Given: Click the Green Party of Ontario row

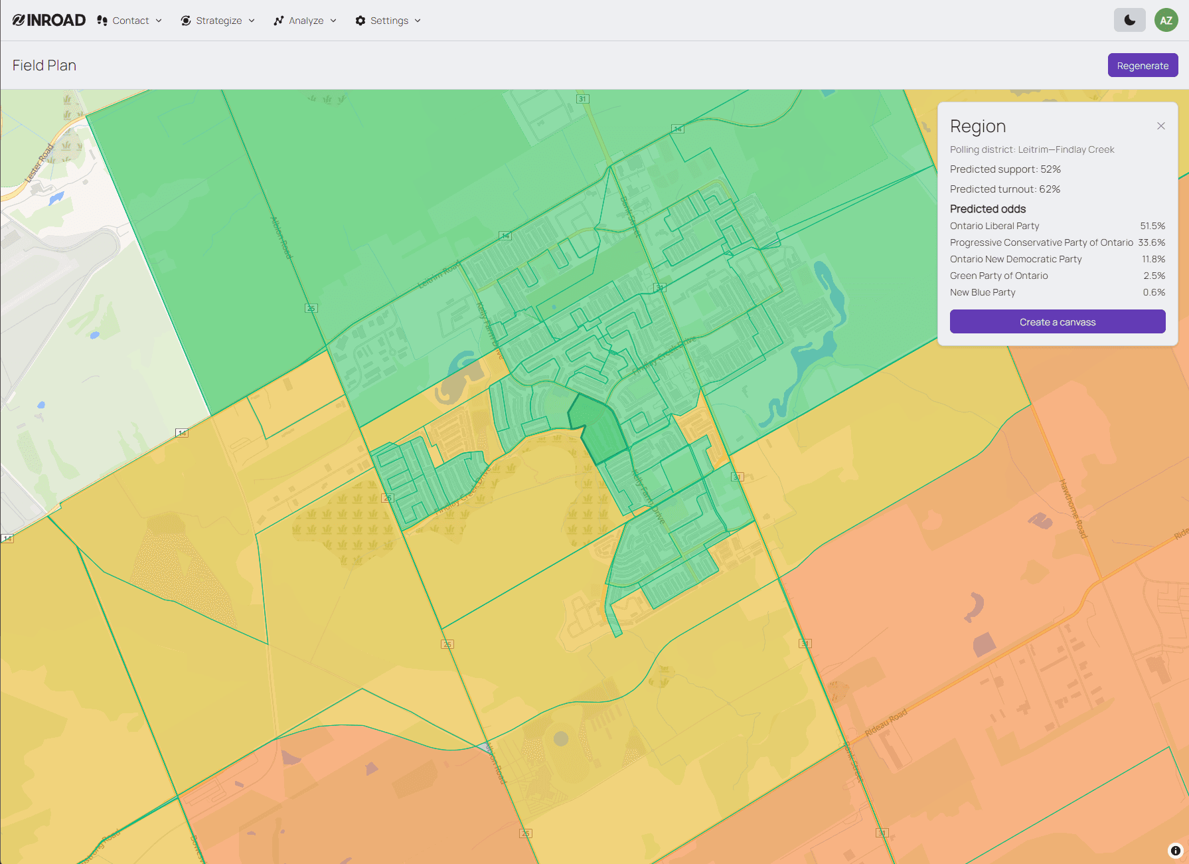Looking at the screenshot, I should (x=1058, y=276).
